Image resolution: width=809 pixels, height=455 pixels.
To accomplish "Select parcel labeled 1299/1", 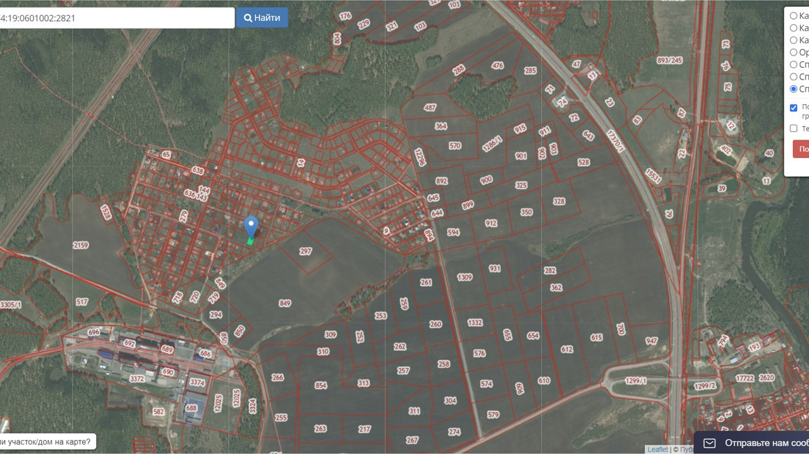I will click(636, 381).
